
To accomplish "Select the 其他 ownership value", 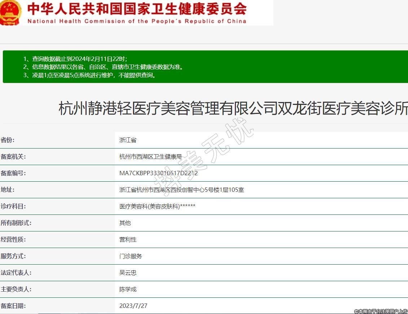I will (125, 223).
